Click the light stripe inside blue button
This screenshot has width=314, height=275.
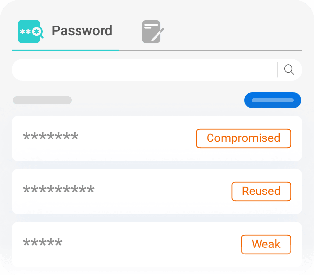click(273, 100)
